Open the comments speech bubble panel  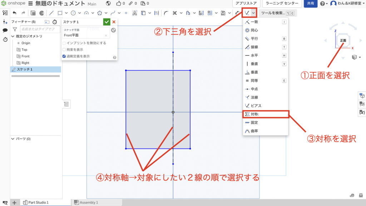(5, 30)
